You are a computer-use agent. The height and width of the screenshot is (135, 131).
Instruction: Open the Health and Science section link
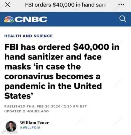[x=28, y=36]
